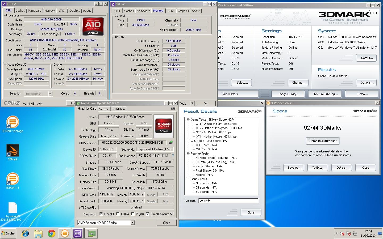Open the Processor #1 selection dropdown

[50, 94]
